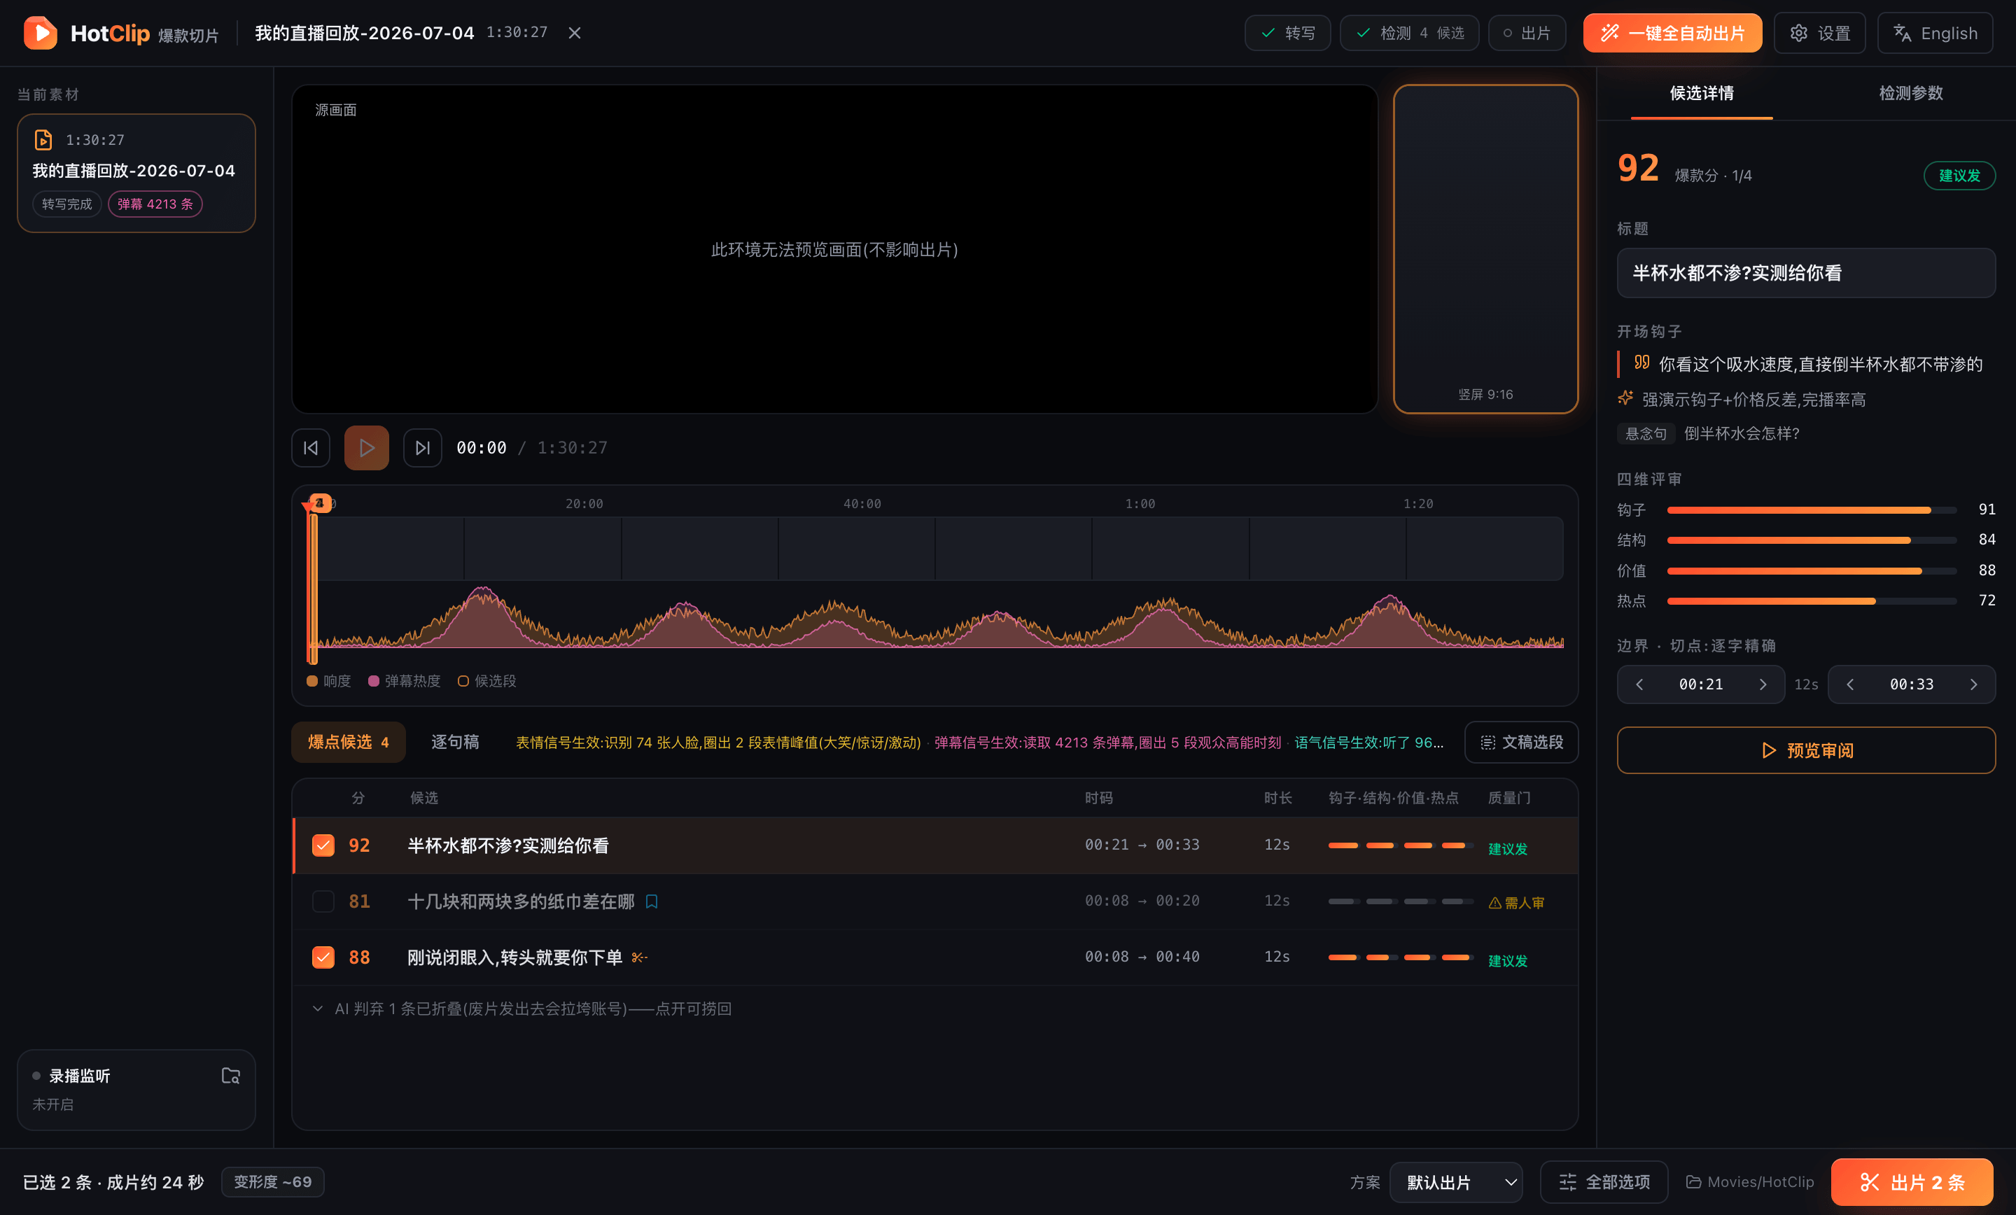The image size is (2016, 1215).
Task: Switch to the 候选详情 tab
Action: 1701,93
